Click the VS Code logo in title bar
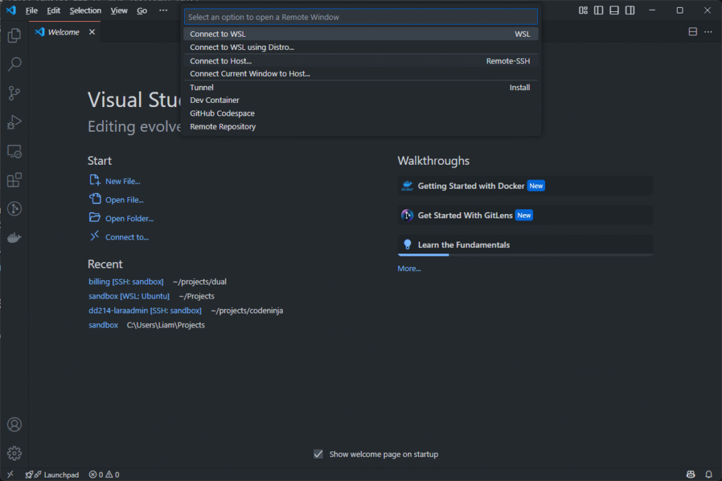 (x=11, y=10)
